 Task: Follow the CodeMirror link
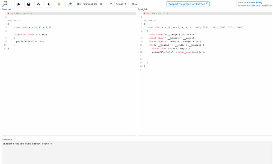coord(266,5)
